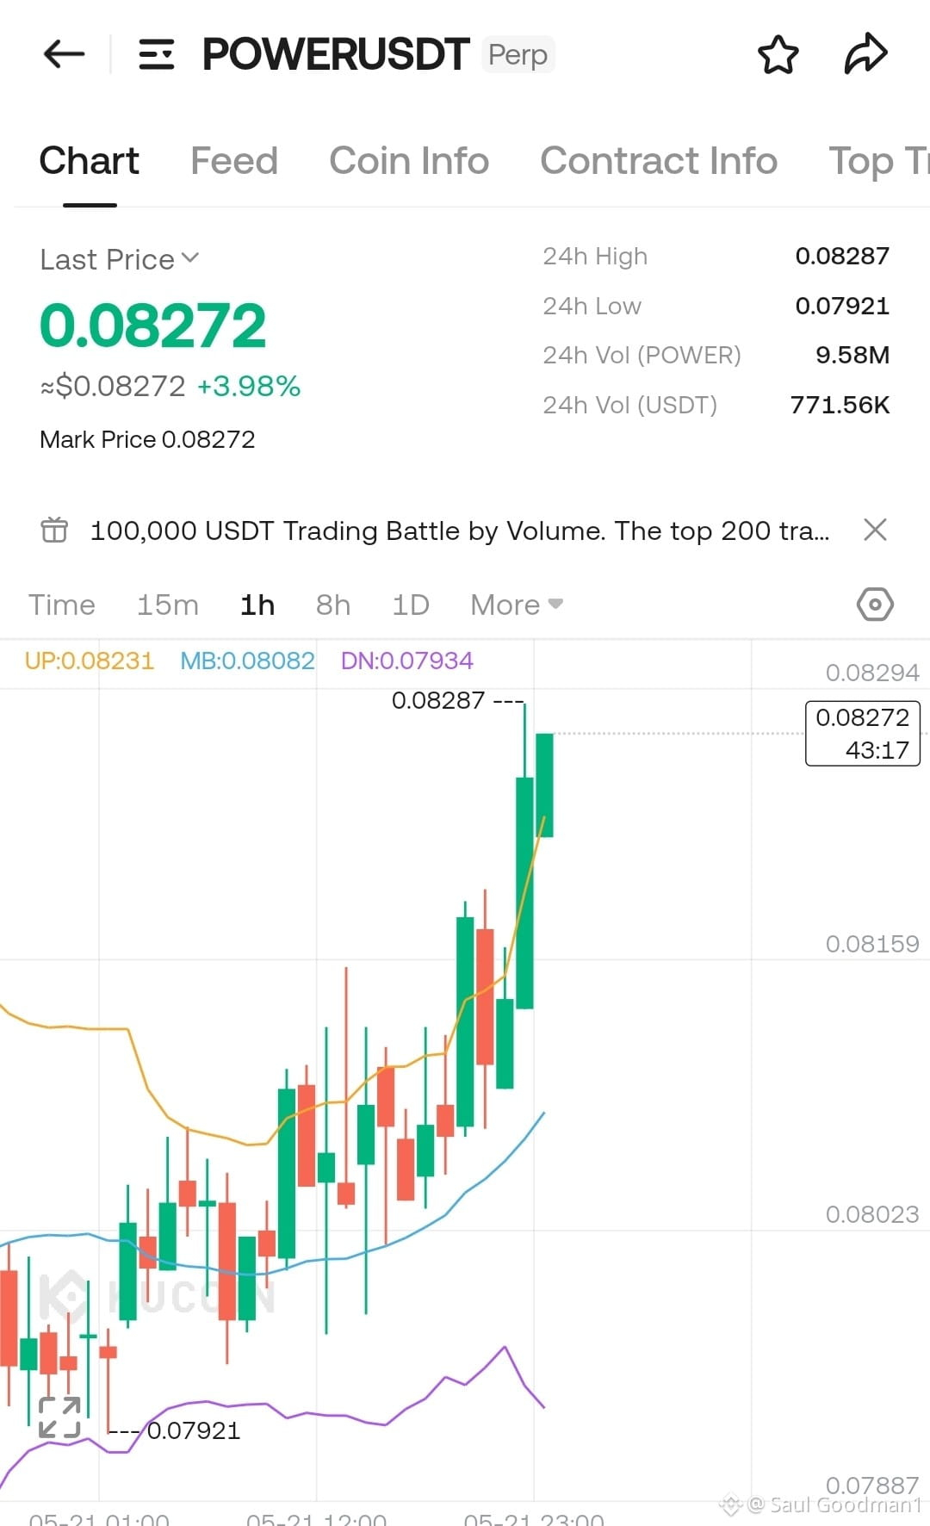Share the chart with the arrow icon
Image resolution: width=930 pixels, height=1526 pixels.
coord(865,53)
